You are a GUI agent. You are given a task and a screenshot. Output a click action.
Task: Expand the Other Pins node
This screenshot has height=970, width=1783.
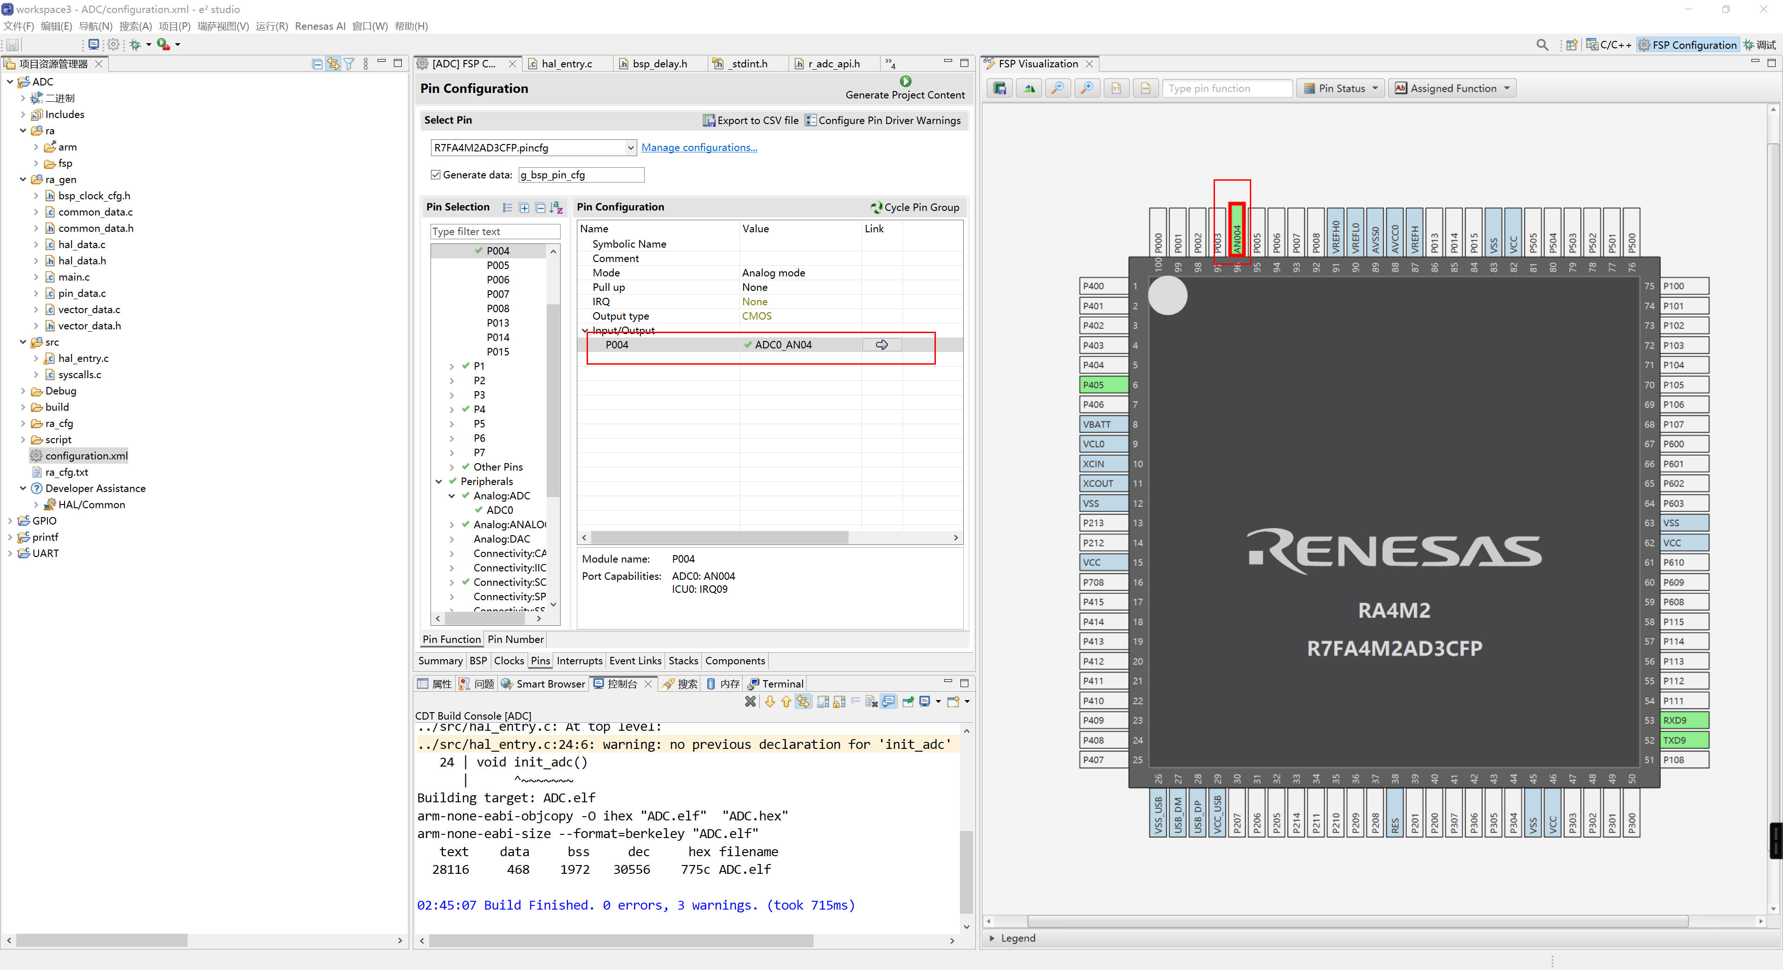point(452,467)
